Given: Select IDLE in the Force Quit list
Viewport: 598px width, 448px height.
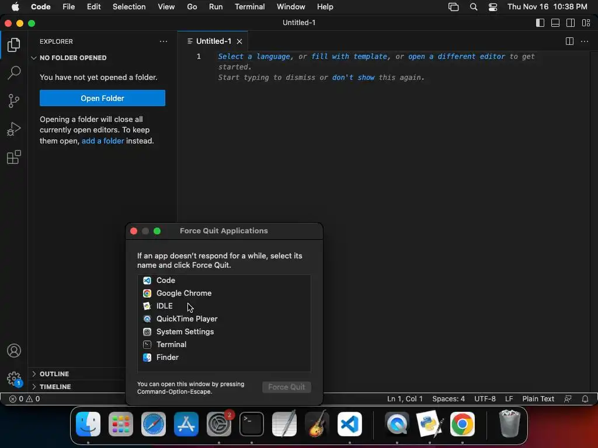Looking at the screenshot, I should click(224, 306).
